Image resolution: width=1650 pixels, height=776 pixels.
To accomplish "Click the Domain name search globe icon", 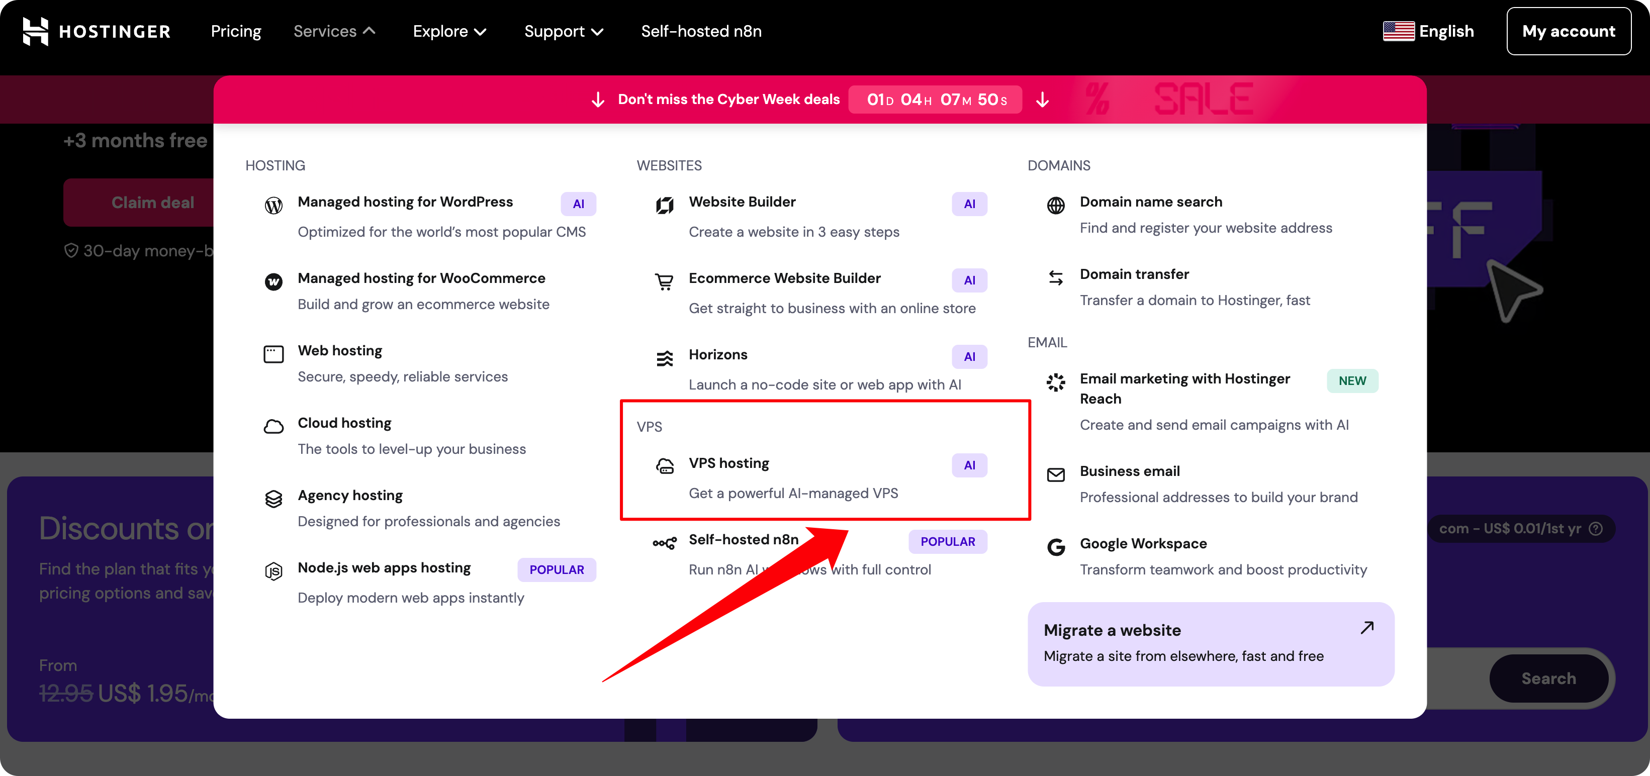I will coord(1056,206).
